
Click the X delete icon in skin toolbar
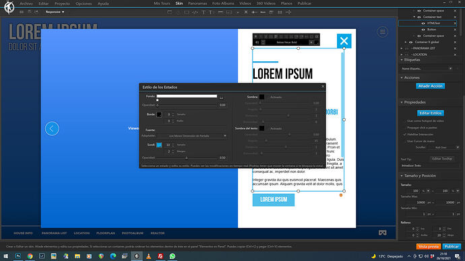[x=246, y=12]
